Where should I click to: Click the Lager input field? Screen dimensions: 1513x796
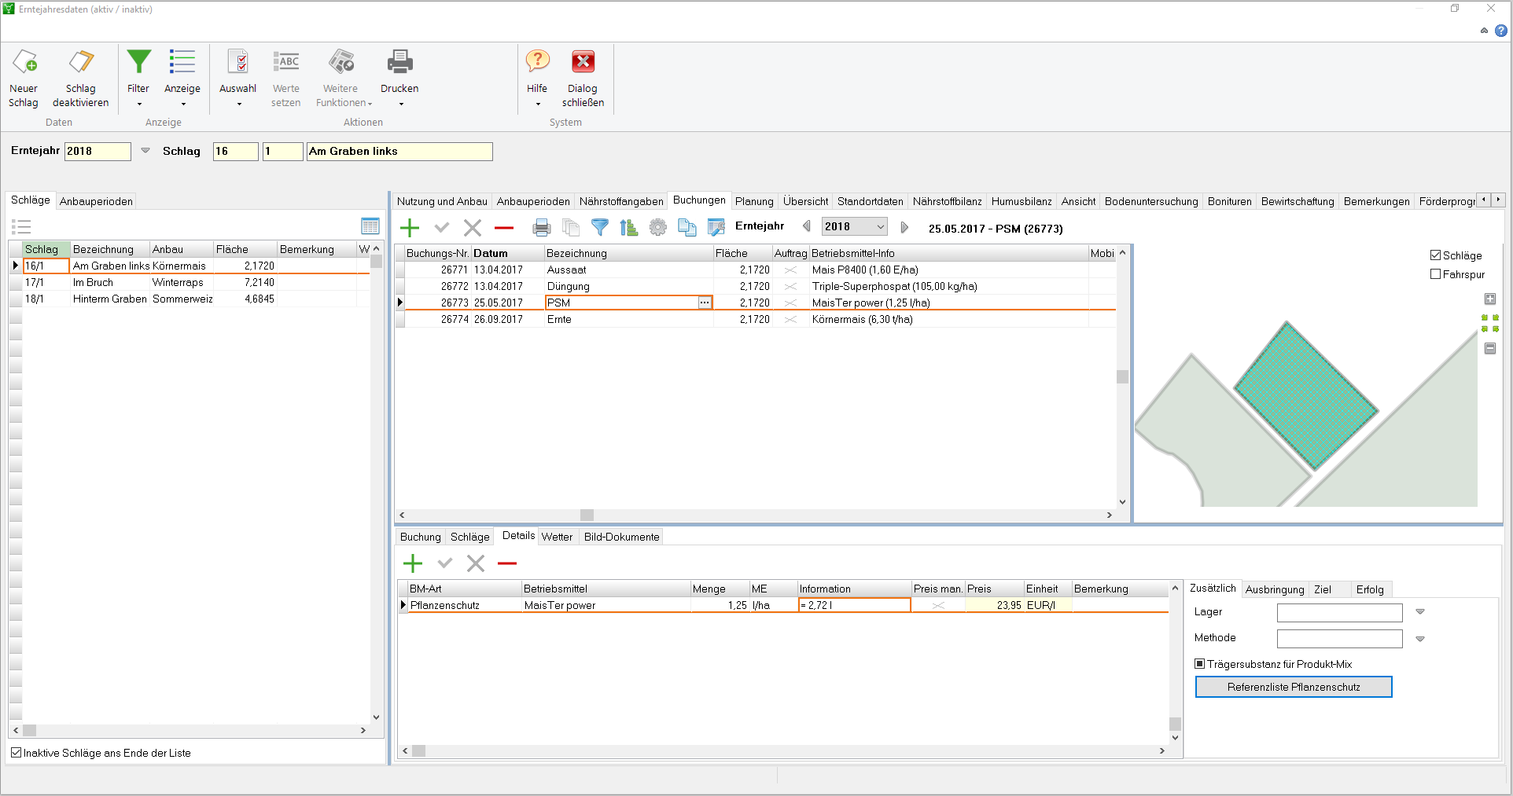tap(1339, 613)
